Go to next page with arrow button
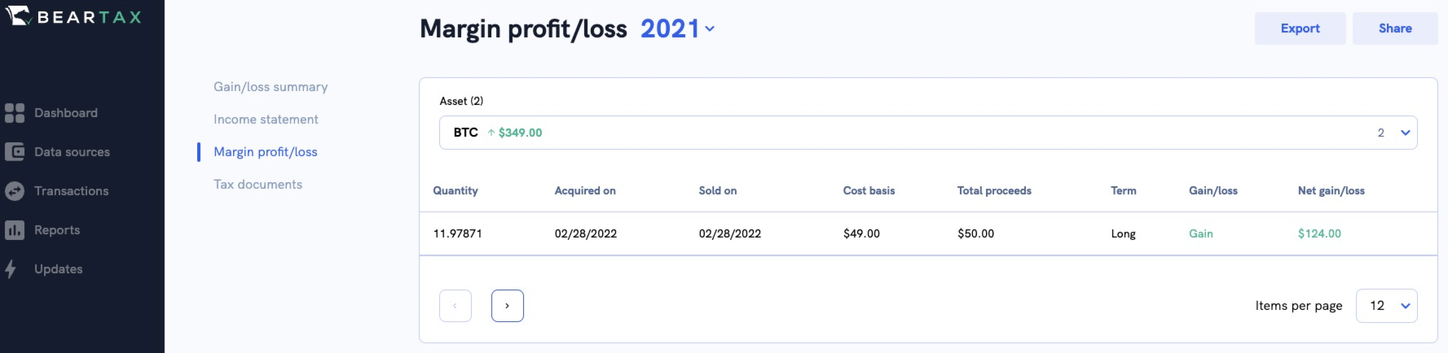Image resolution: width=1448 pixels, height=353 pixels. click(507, 306)
